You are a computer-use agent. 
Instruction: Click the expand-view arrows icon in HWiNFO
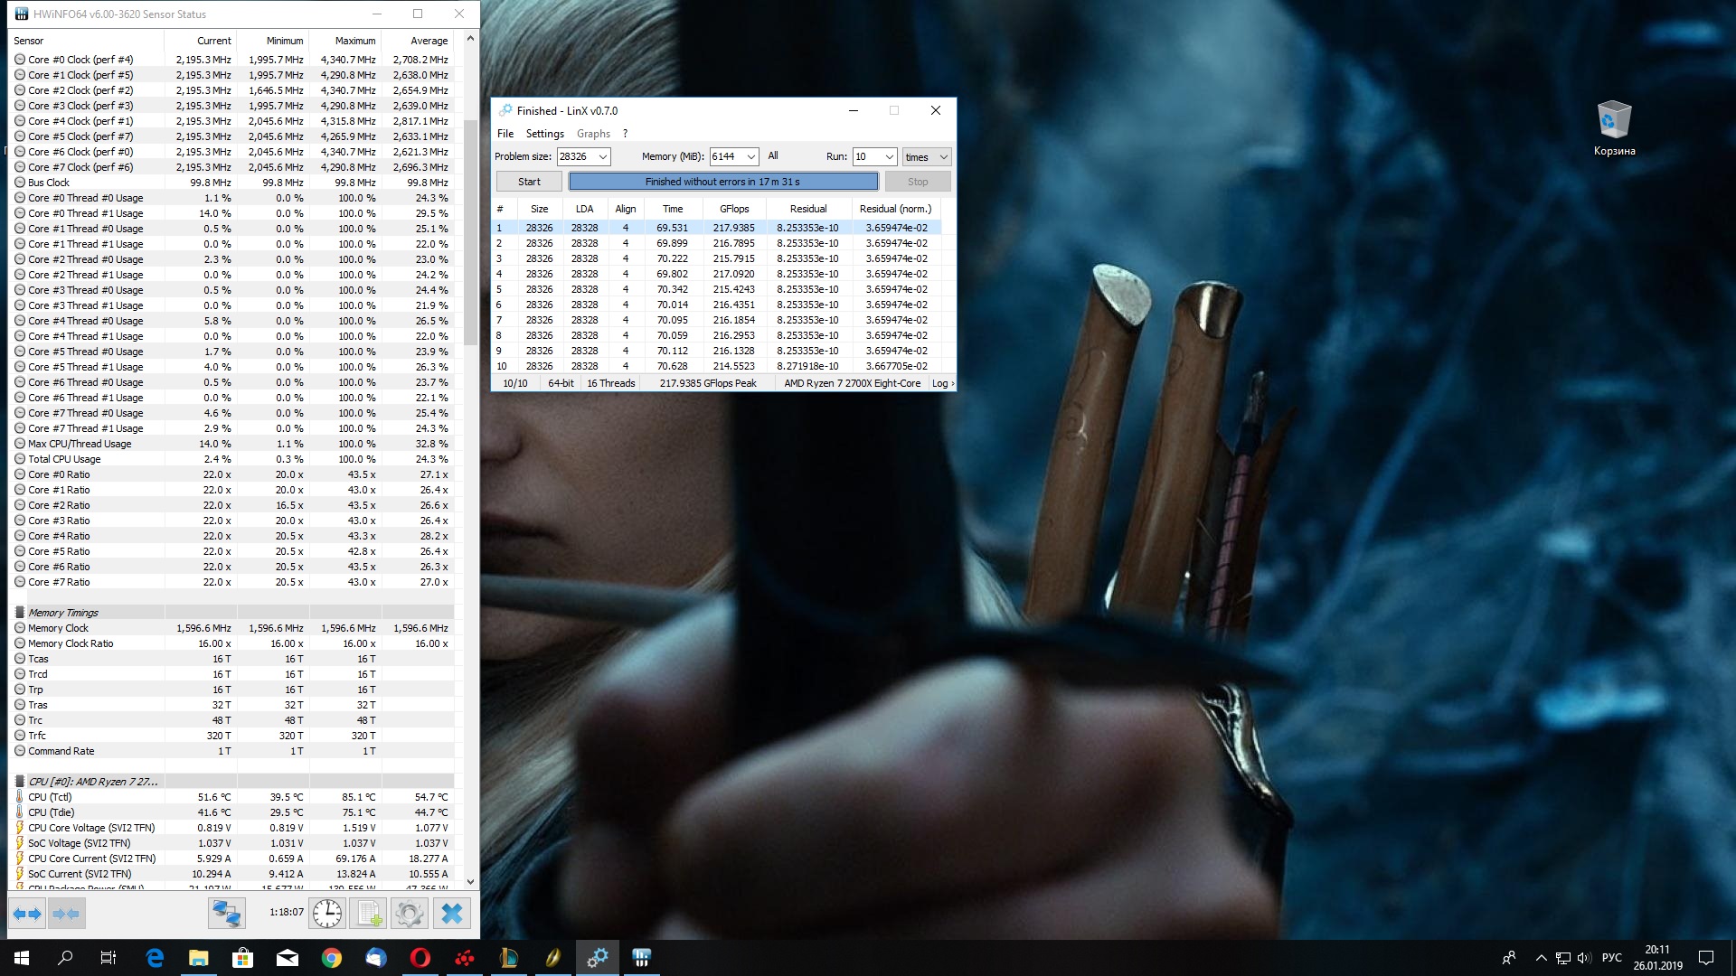27,914
